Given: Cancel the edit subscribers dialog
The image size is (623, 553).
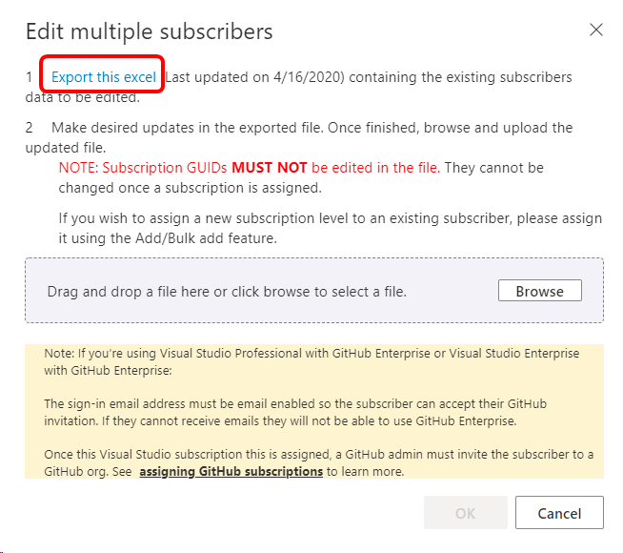Looking at the screenshot, I should 559,513.
